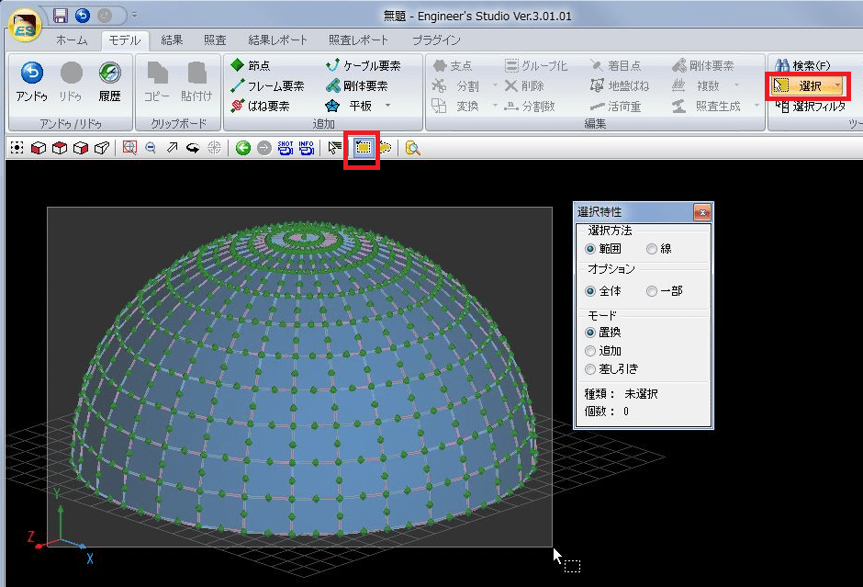Choose the 一部 (partial) option radio button
The image size is (863, 587).
click(x=652, y=291)
